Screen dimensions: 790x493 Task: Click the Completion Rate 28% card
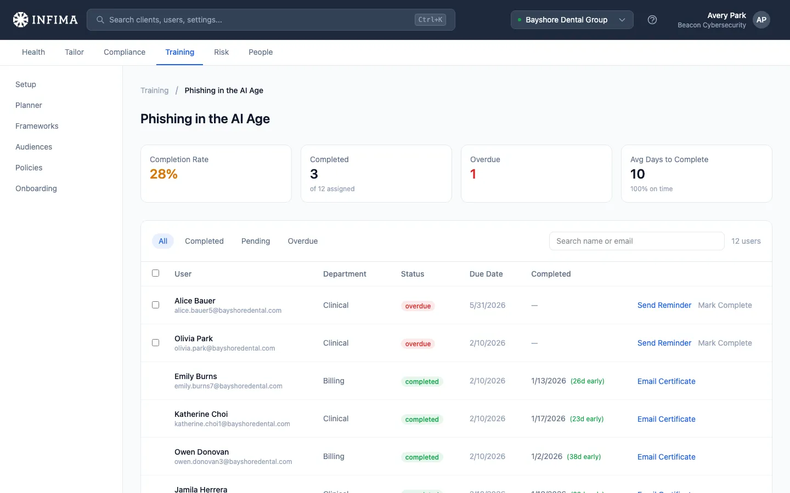[x=216, y=174]
